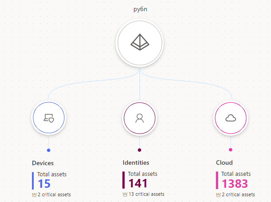Click the Identities total count 141
The width and height of the screenshot is (271, 202).
(x=138, y=183)
